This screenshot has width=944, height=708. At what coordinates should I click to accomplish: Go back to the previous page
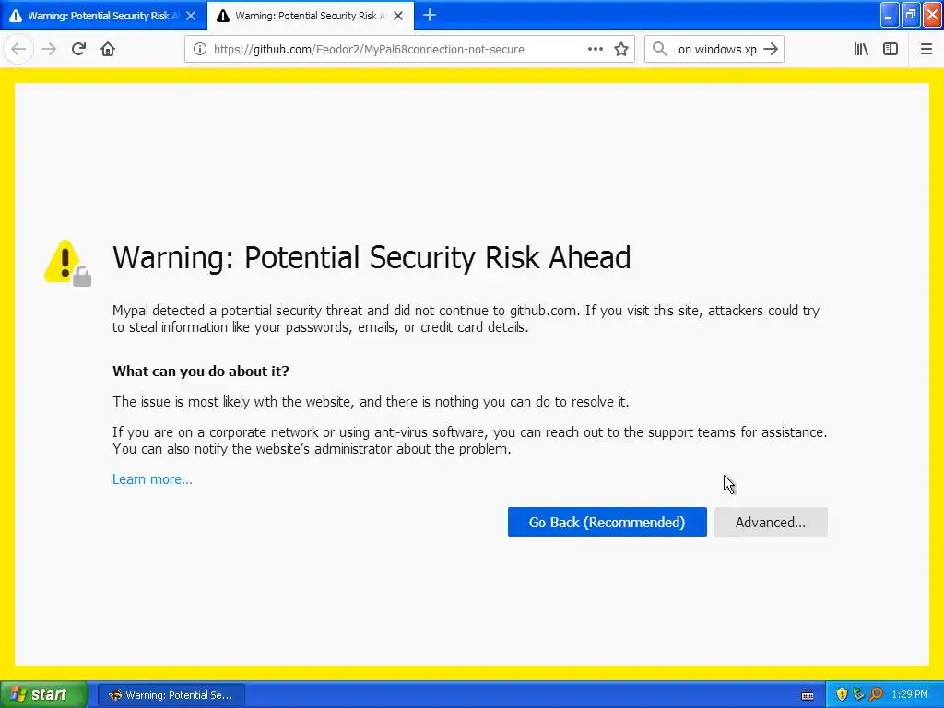(x=18, y=49)
